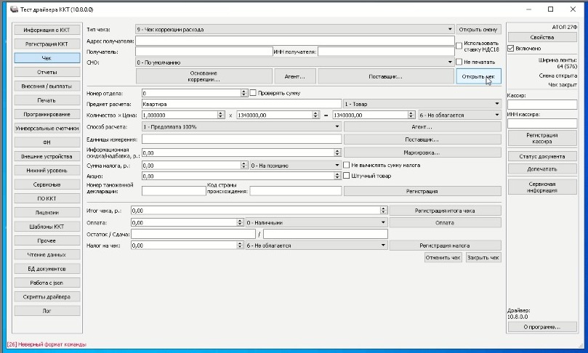Viewport: 588px width, 353px height.
Task: Click the "Закрыть чек" button
Action: click(483, 258)
